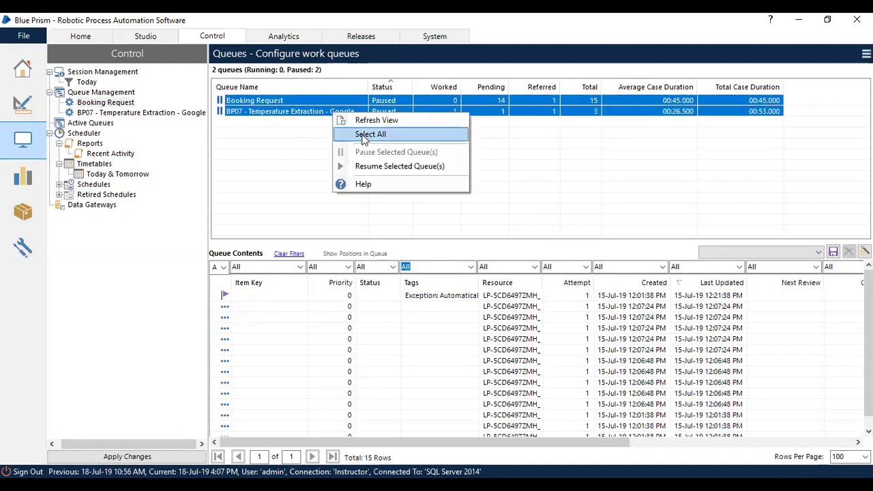Sort queues by the Pending column header
The height and width of the screenshot is (491, 873).
point(484,87)
